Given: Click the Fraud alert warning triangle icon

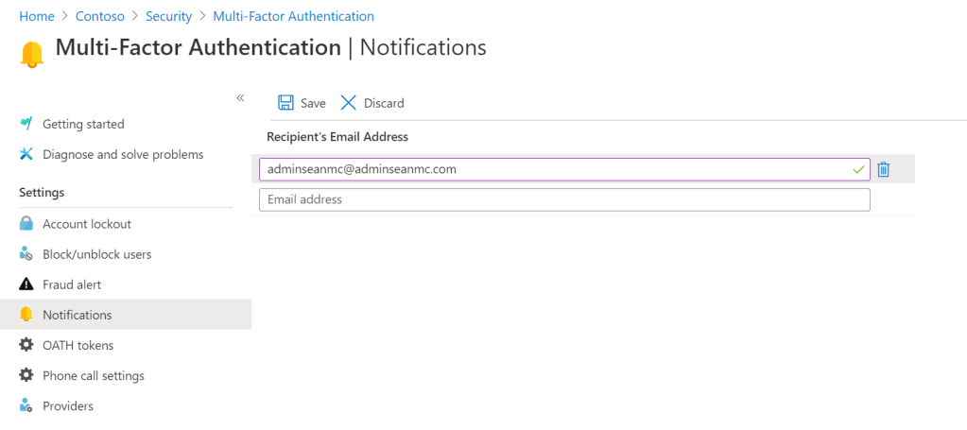Looking at the screenshot, I should click(x=26, y=284).
